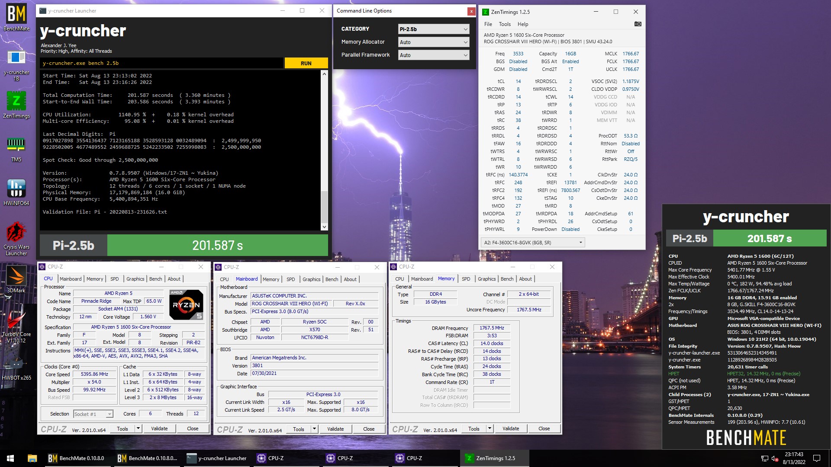Open the BenchMate desktop icon
The width and height of the screenshot is (831, 467).
point(16,17)
